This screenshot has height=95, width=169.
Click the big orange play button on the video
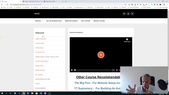tap(101, 55)
